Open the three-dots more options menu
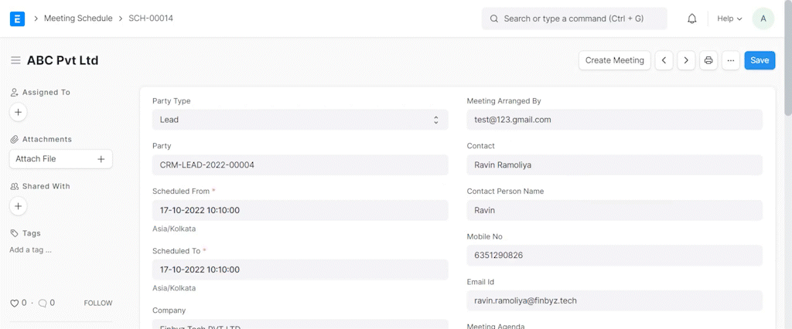Screen dimensions: 792x329 [731, 60]
